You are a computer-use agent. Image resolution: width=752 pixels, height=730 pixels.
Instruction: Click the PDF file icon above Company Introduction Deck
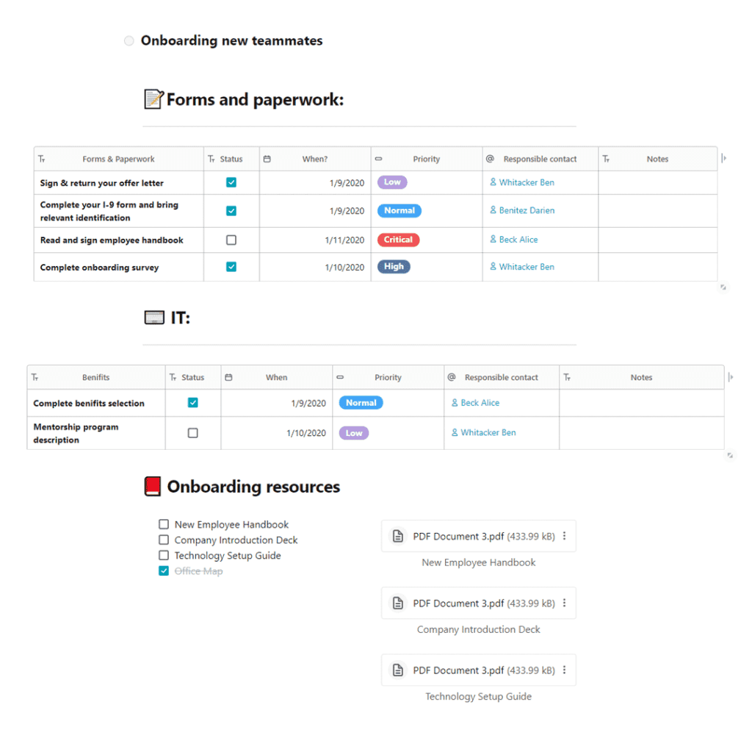tap(397, 604)
